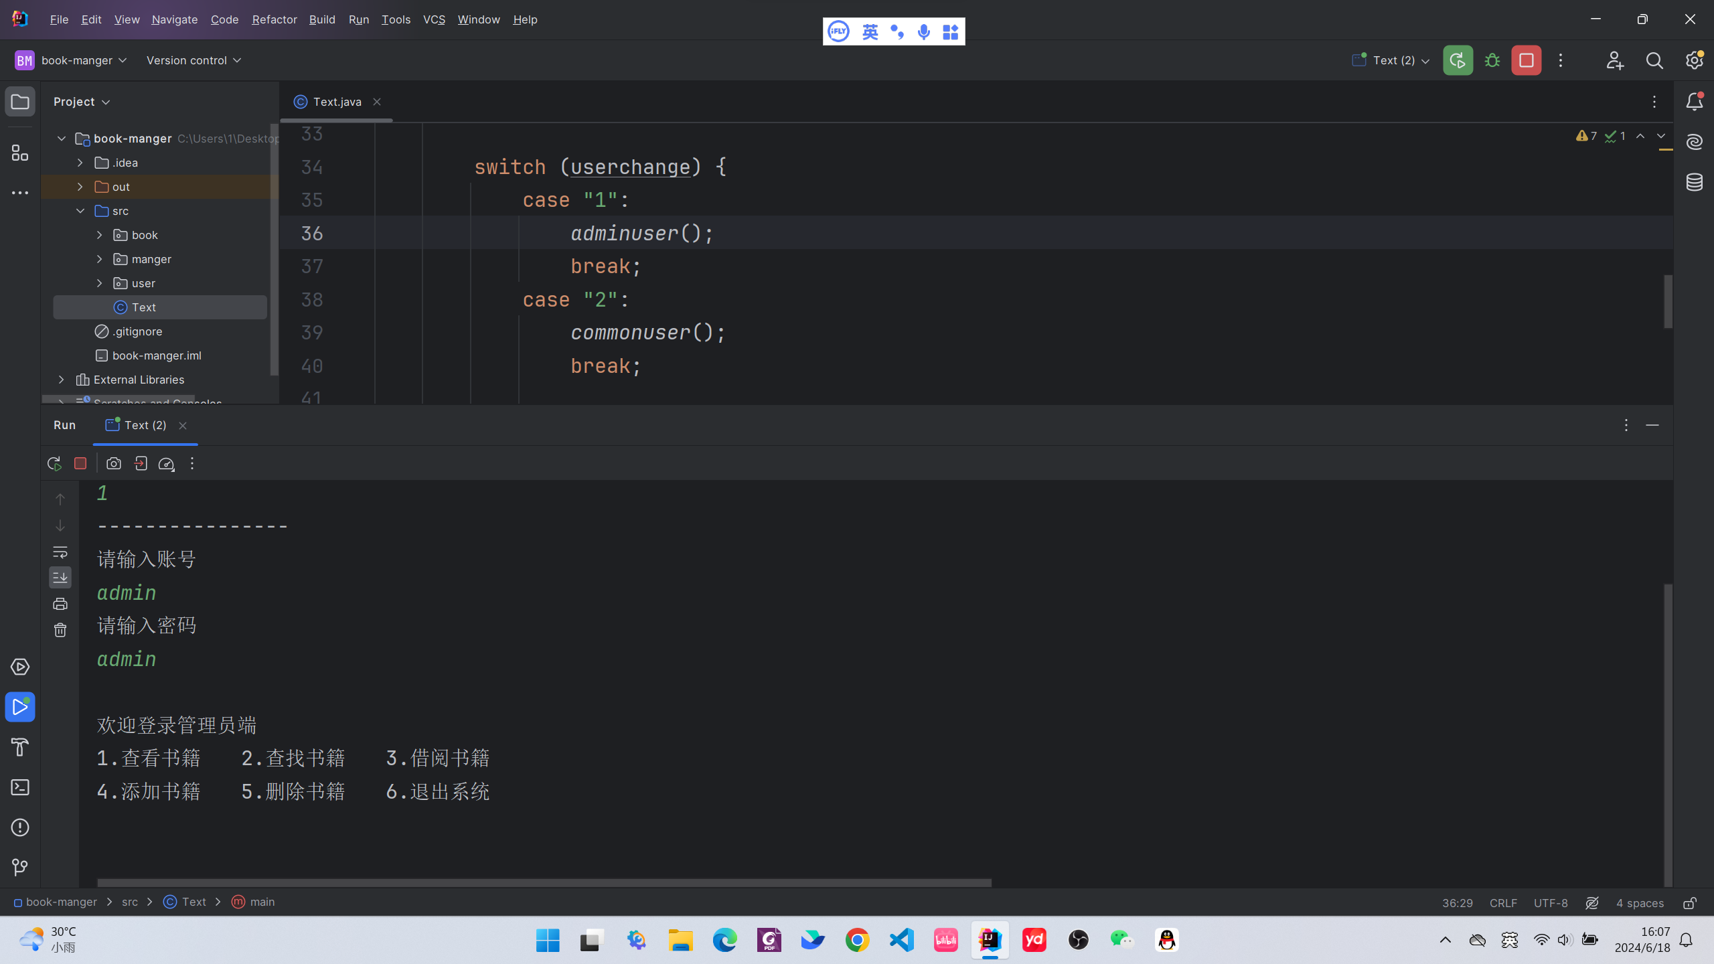Expand the manger package
The height and width of the screenshot is (964, 1714).
[99, 259]
